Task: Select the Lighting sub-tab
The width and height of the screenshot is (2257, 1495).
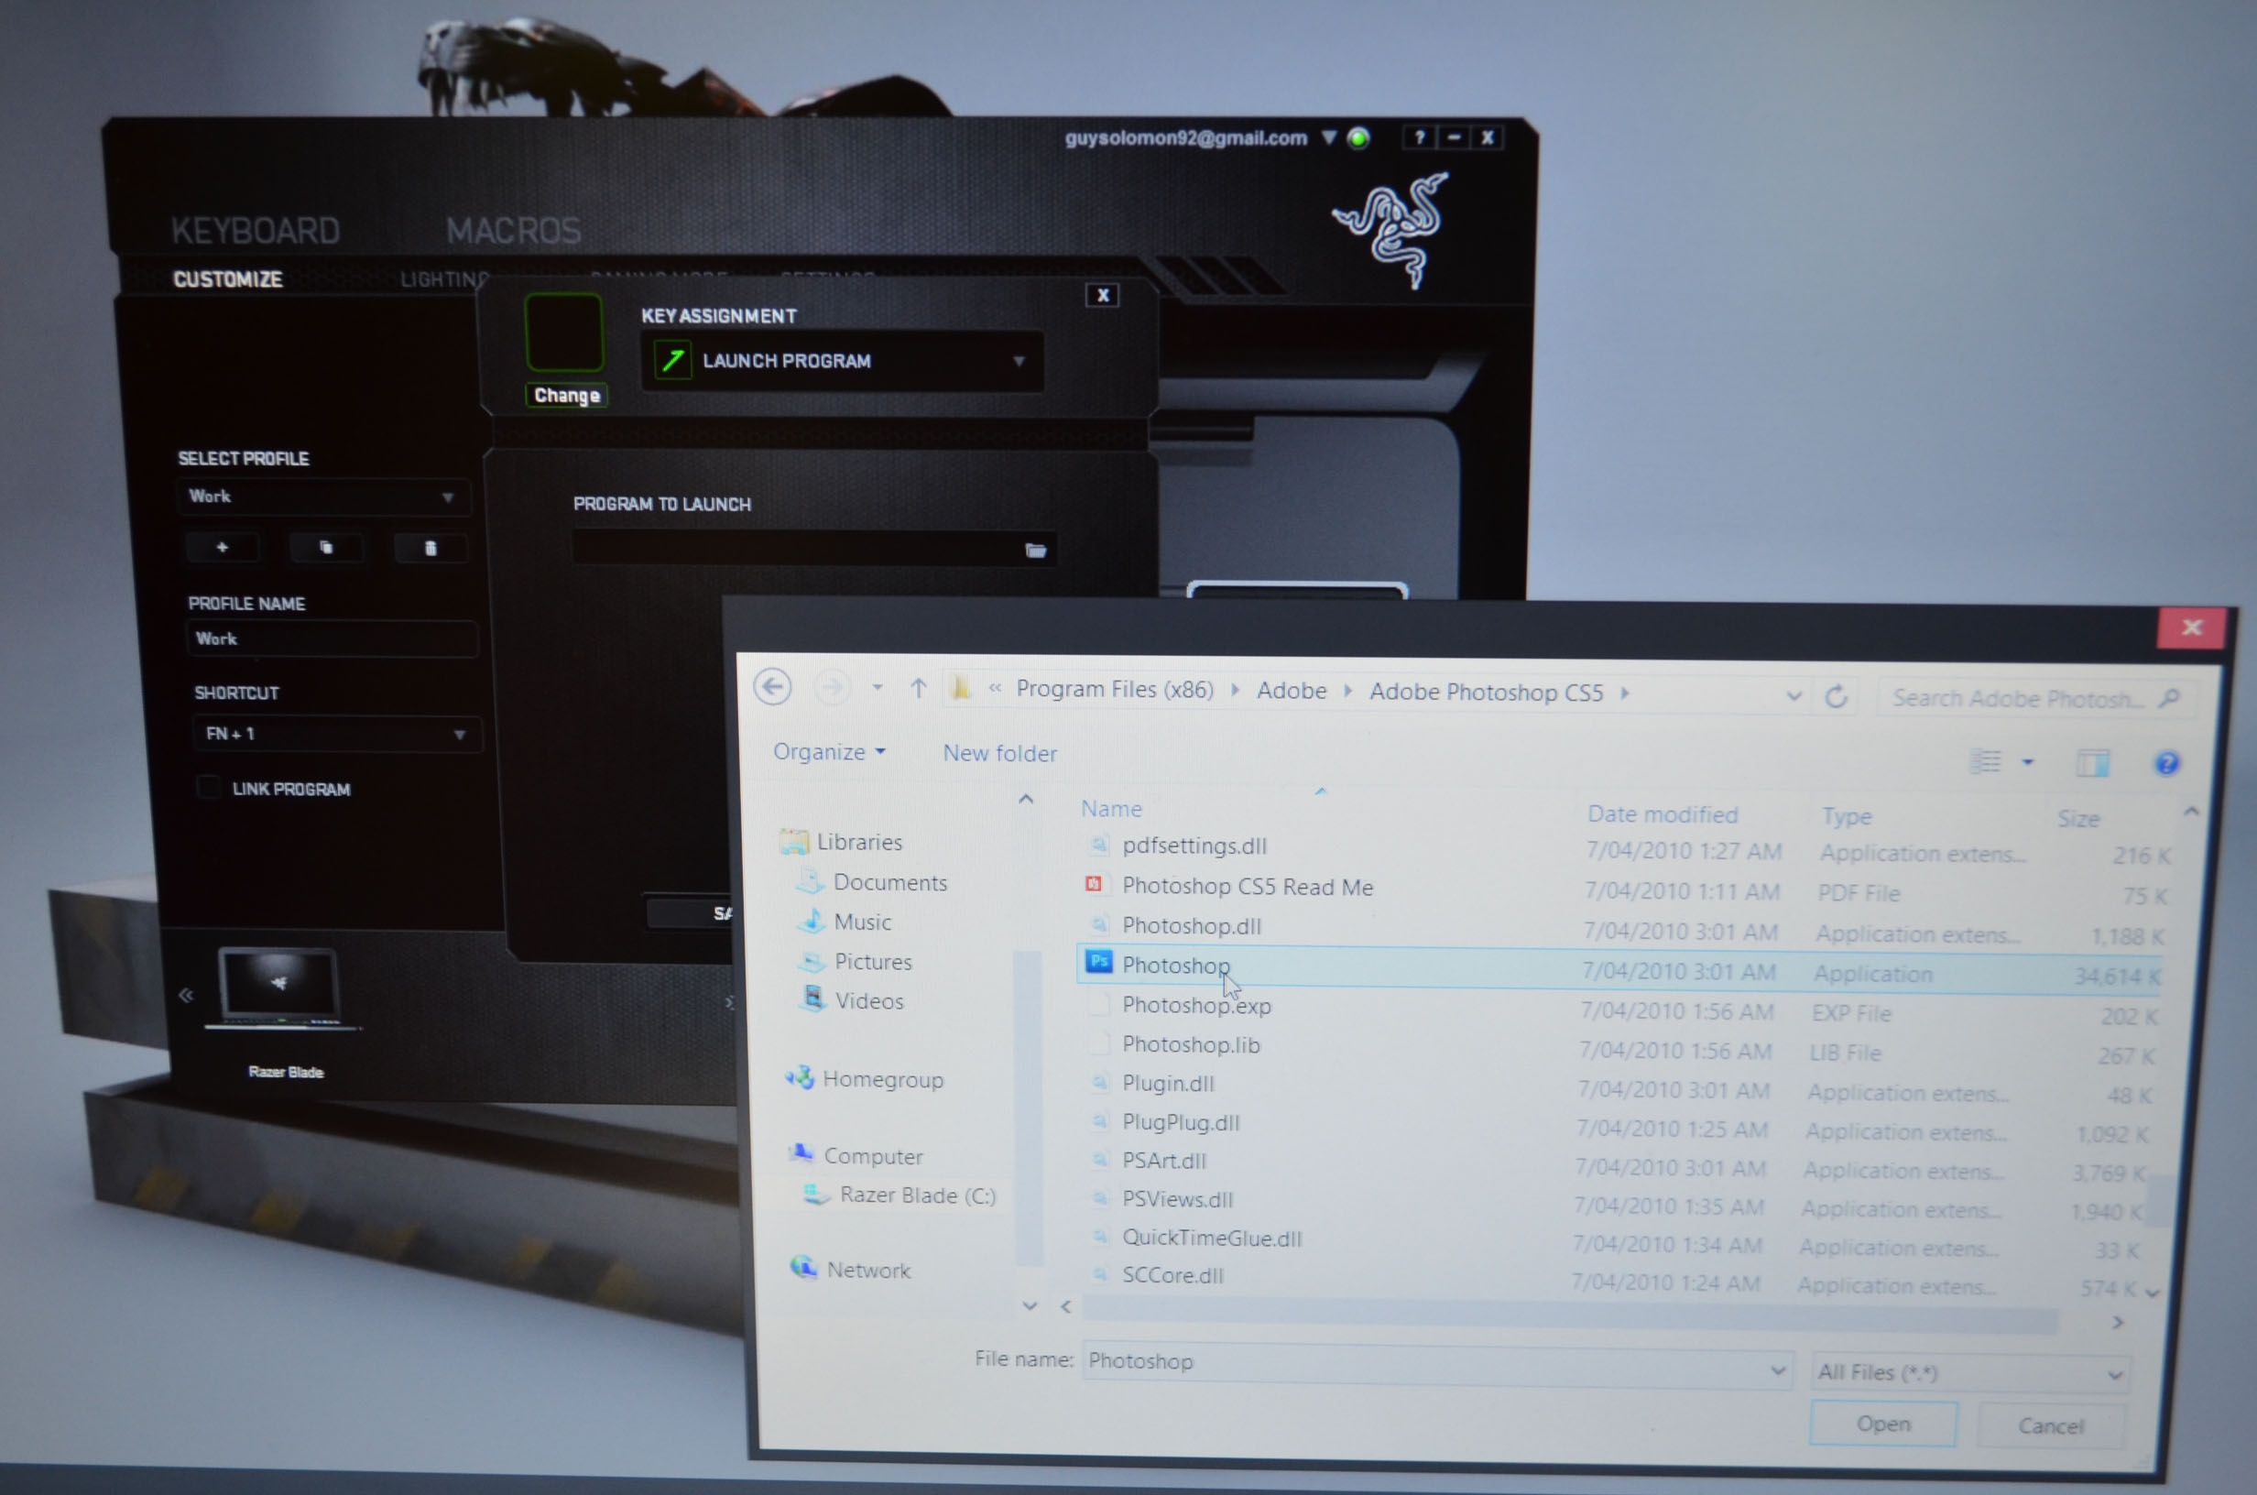Action: pos(444,279)
